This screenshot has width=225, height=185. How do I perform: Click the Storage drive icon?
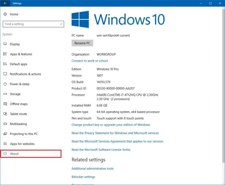tap(5, 94)
